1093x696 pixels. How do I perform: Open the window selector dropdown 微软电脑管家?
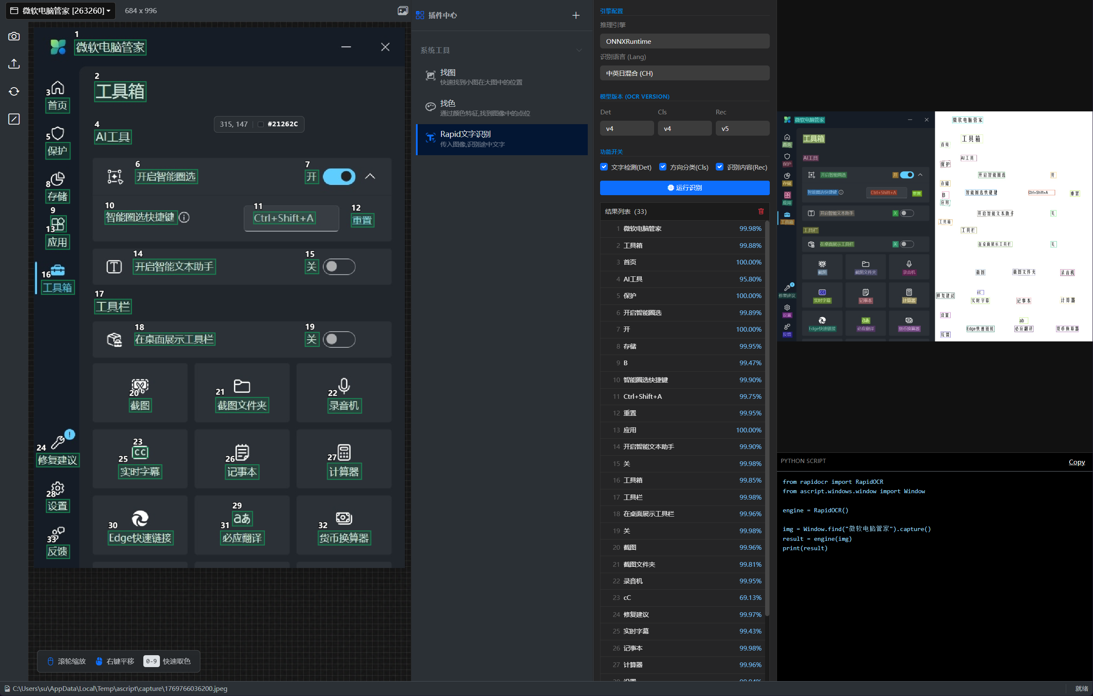(60, 11)
